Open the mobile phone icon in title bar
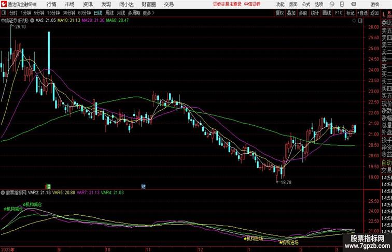392x252 pixels. [x=342, y=4]
